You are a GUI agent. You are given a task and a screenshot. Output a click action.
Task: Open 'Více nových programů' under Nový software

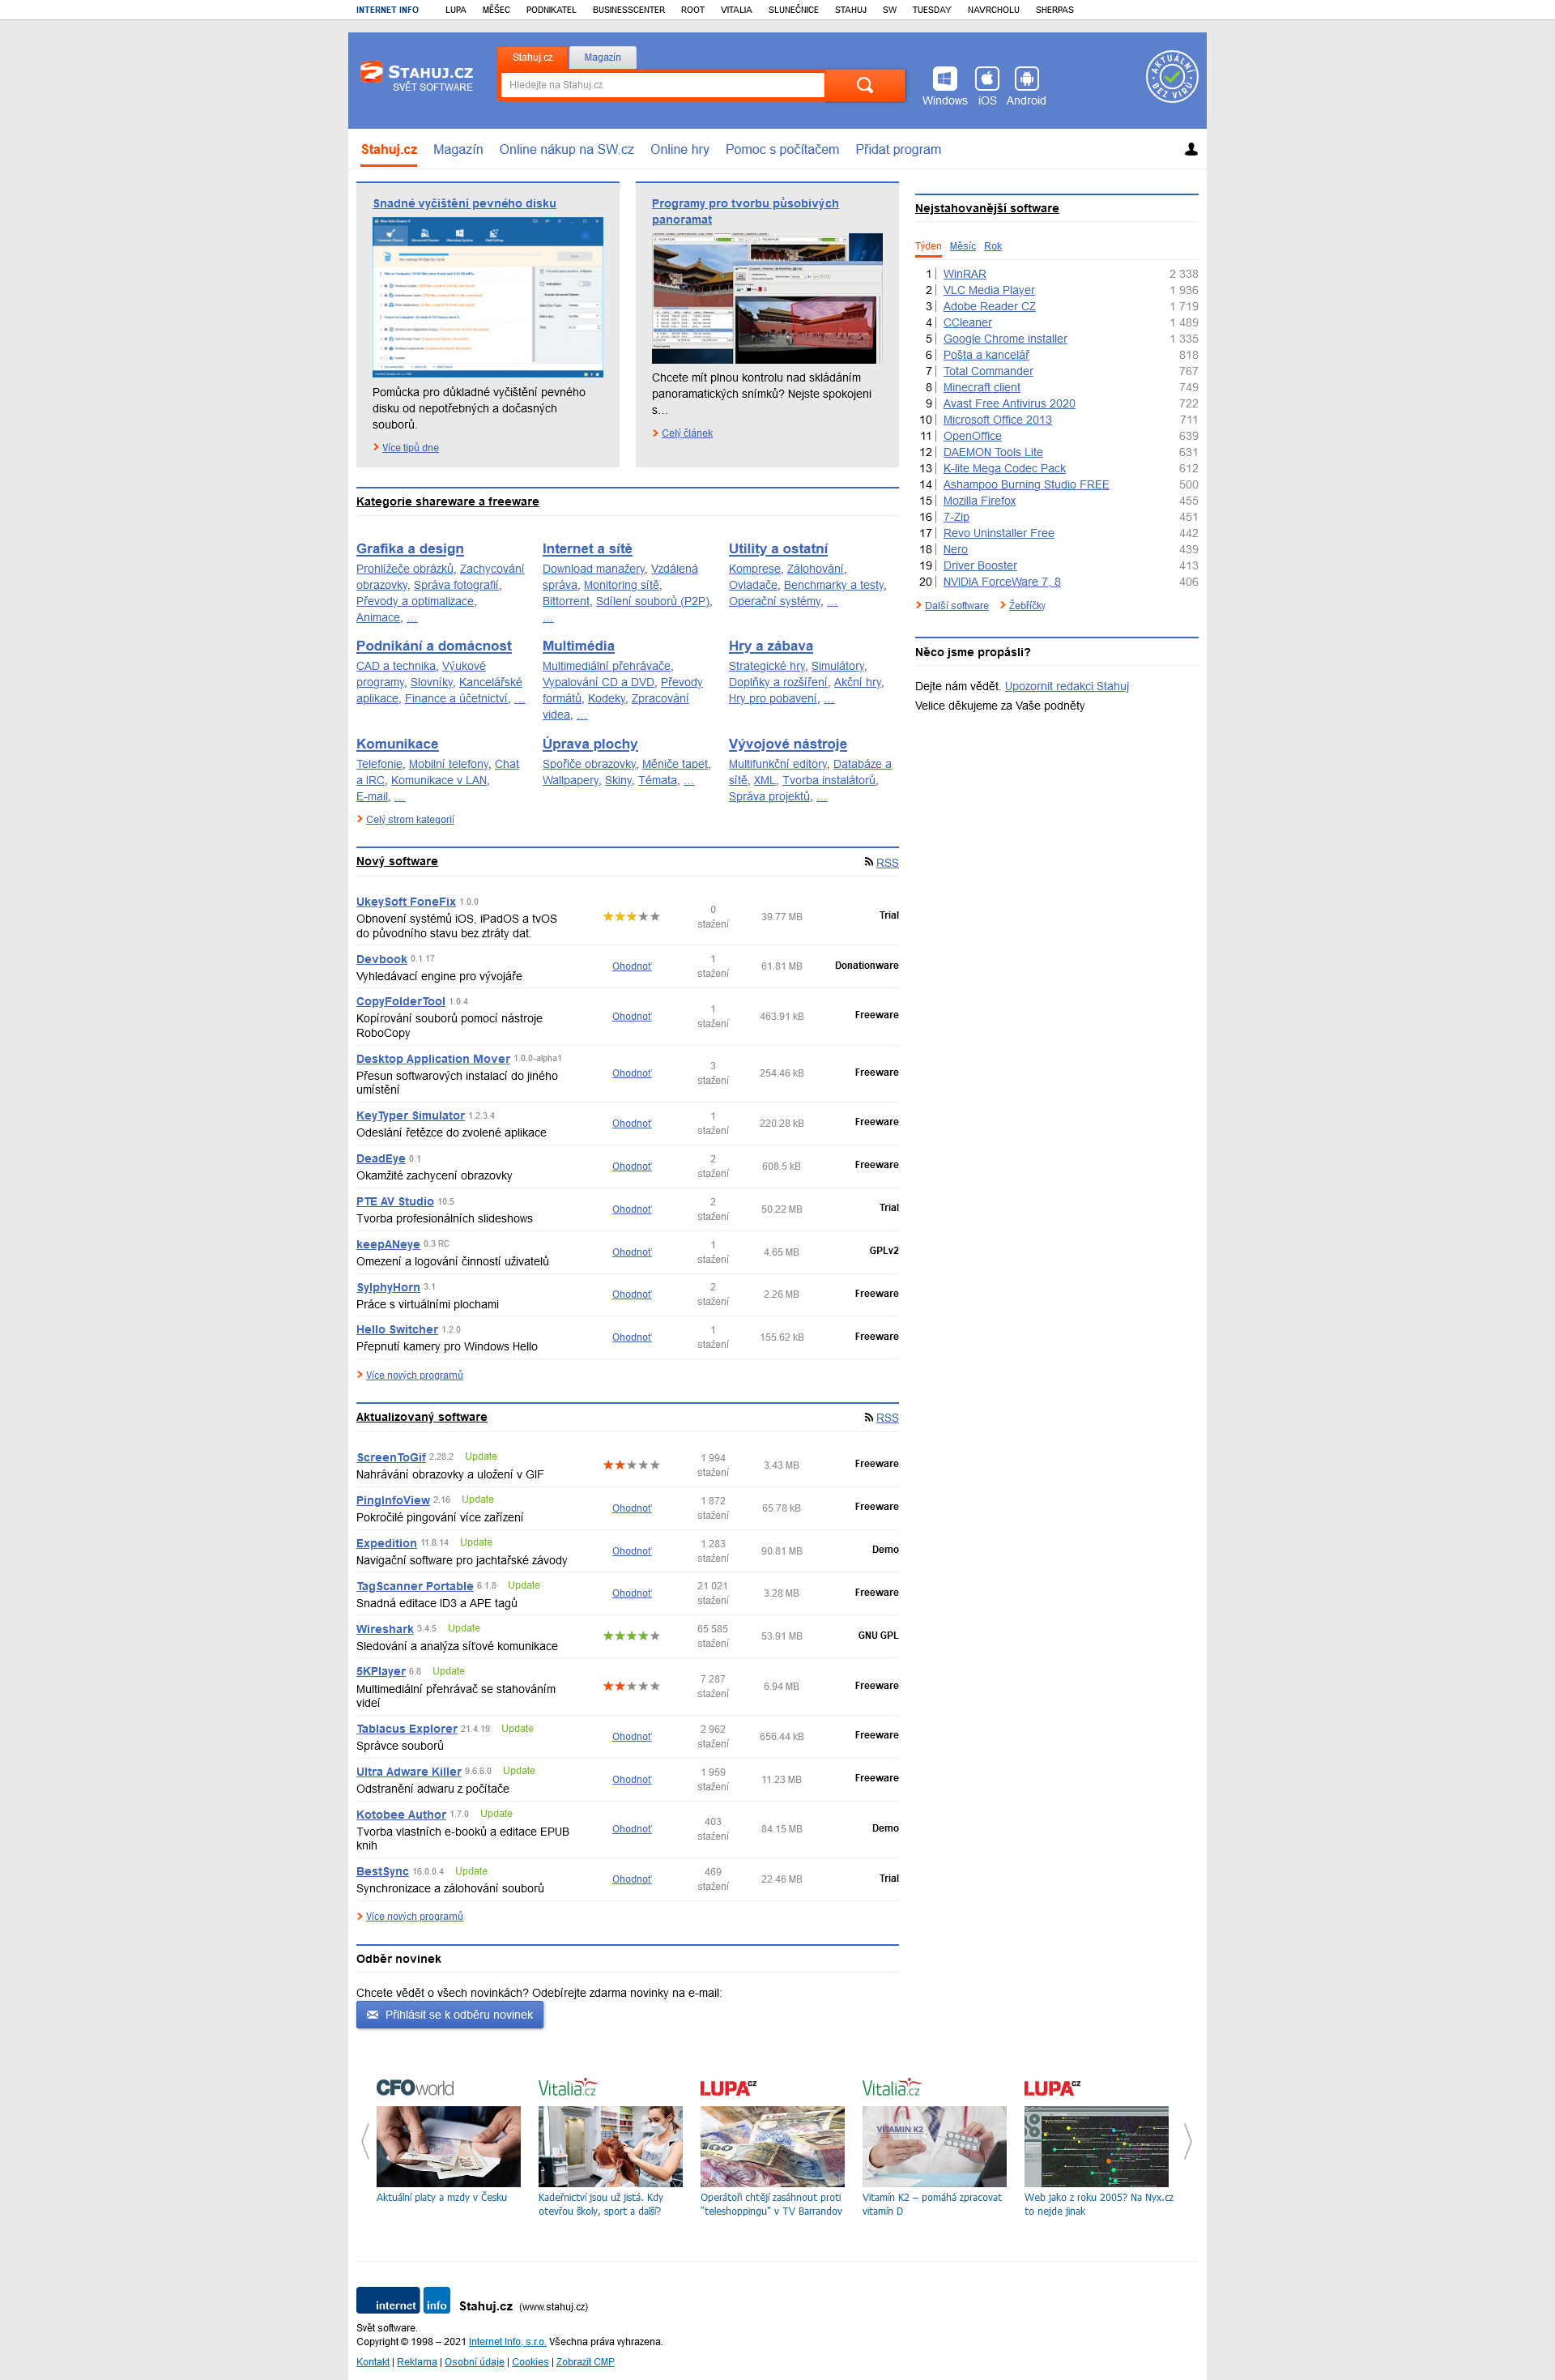point(414,1375)
